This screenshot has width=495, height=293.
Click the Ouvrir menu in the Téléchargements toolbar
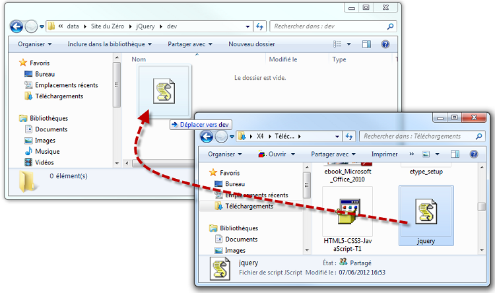tap(275, 154)
